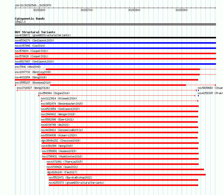Open variant nsv6527687 (Sedlazeck2020)
The height and width of the screenshot is (195, 223).
click(35, 61)
